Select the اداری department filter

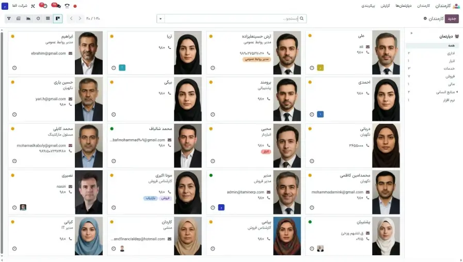451,53
